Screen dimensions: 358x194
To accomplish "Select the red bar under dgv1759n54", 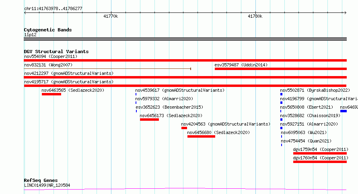I will 320,153.
